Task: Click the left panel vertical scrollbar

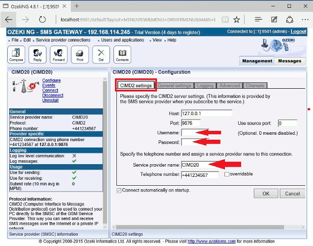Action: tap(105, 153)
